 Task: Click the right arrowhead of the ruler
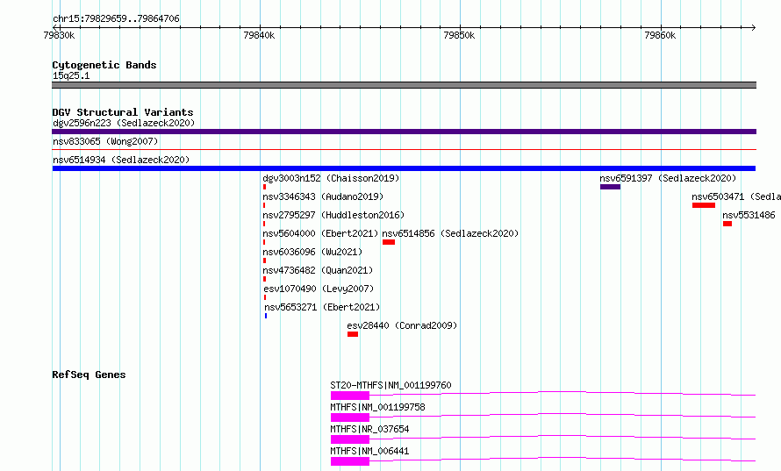pos(754,27)
